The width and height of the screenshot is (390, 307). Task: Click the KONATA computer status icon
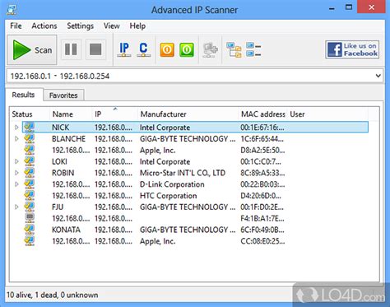(30, 230)
